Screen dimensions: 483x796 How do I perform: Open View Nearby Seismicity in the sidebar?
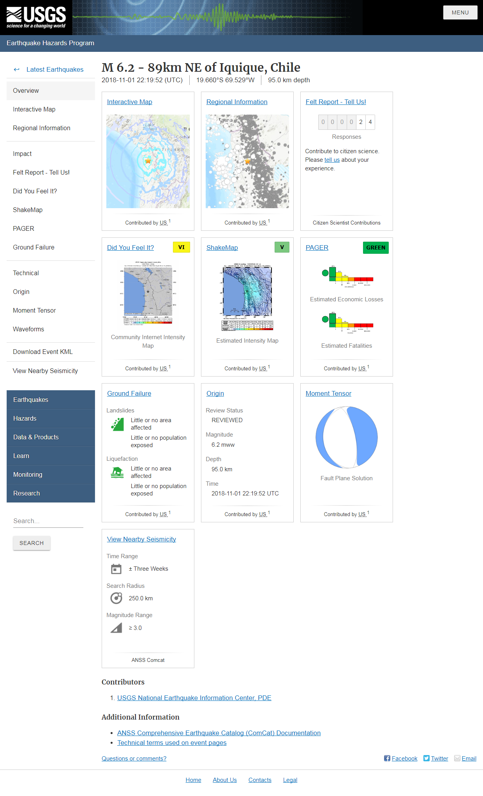tap(51, 371)
